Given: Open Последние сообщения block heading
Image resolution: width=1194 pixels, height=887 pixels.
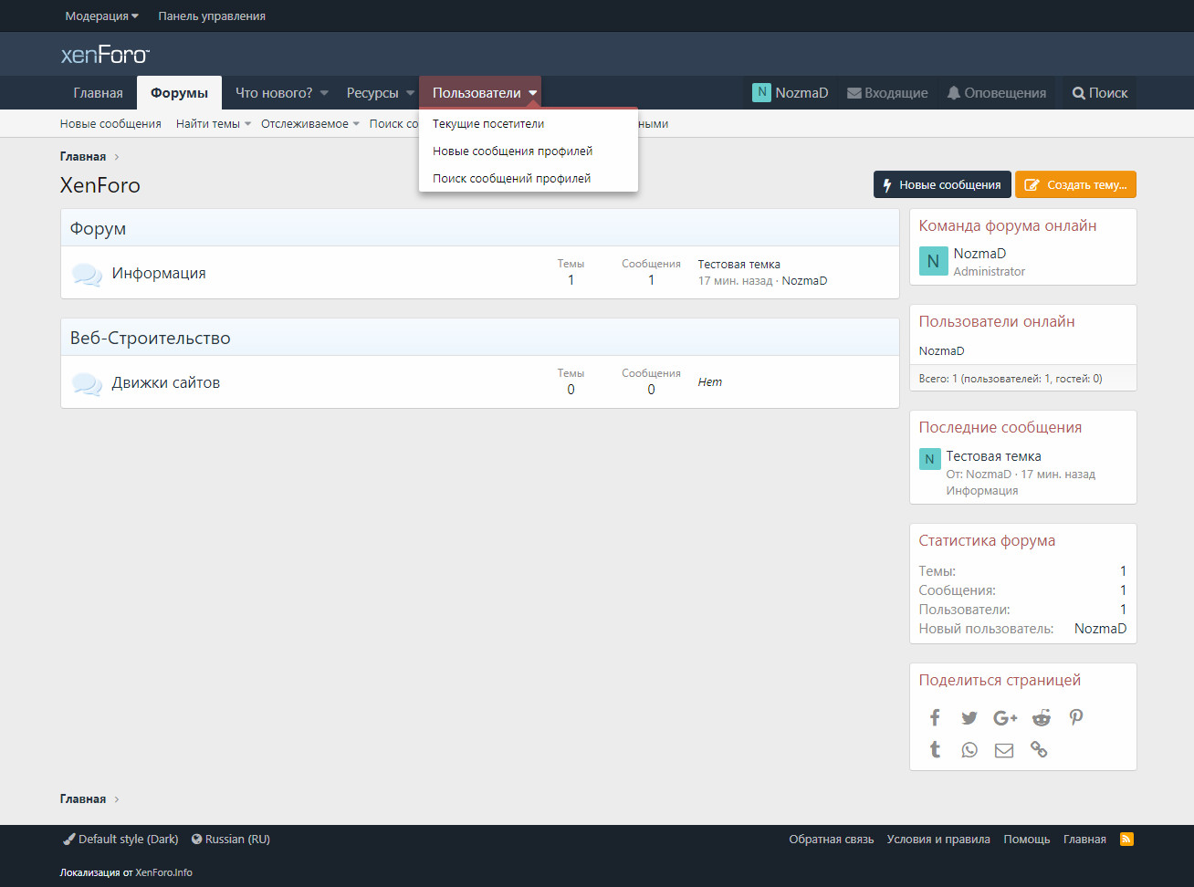Looking at the screenshot, I should (1000, 428).
